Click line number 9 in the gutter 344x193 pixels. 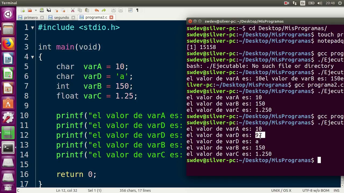(26, 106)
